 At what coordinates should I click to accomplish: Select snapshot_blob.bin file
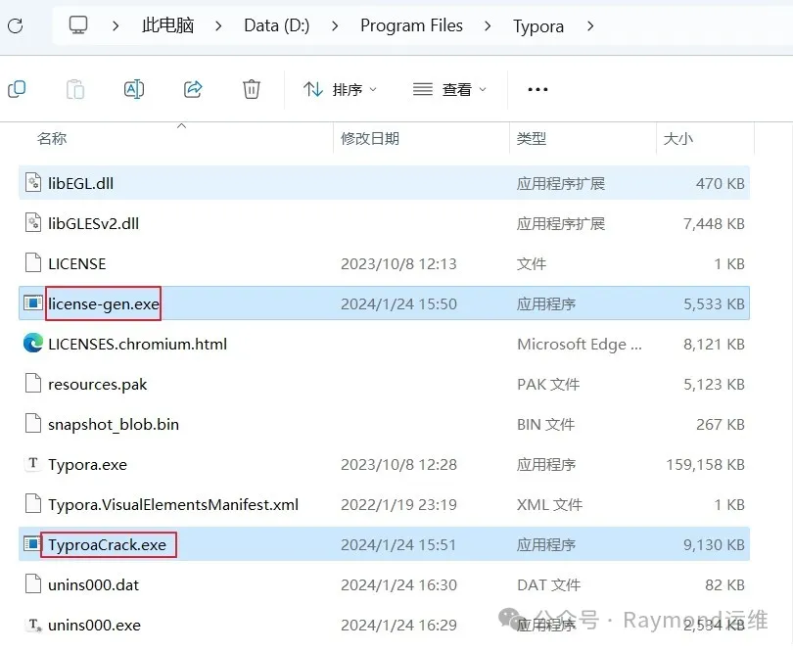(384, 424)
